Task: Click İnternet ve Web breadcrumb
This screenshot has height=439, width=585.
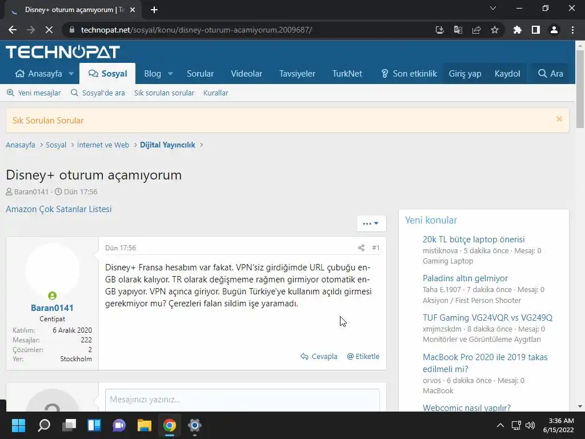Action: point(103,145)
